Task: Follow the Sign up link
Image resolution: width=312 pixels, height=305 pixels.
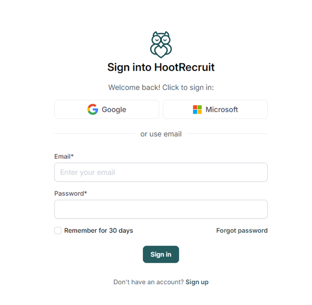Action: [x=197, y=282]
